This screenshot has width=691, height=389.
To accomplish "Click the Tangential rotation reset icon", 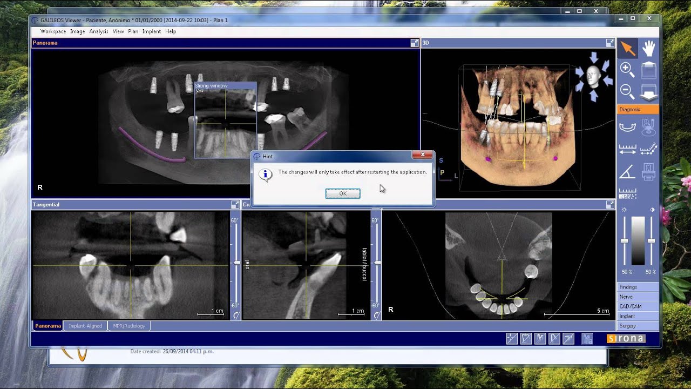I will pyautogui.click(x=236, y=315).
